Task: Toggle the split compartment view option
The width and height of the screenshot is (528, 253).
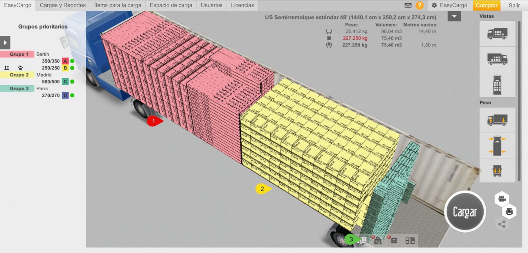Action: [410, 240]
